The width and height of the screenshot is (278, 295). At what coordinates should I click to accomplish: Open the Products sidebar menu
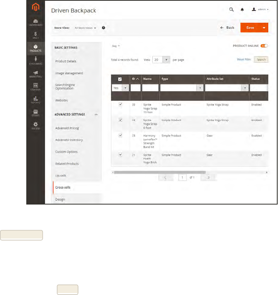point(36,48)
